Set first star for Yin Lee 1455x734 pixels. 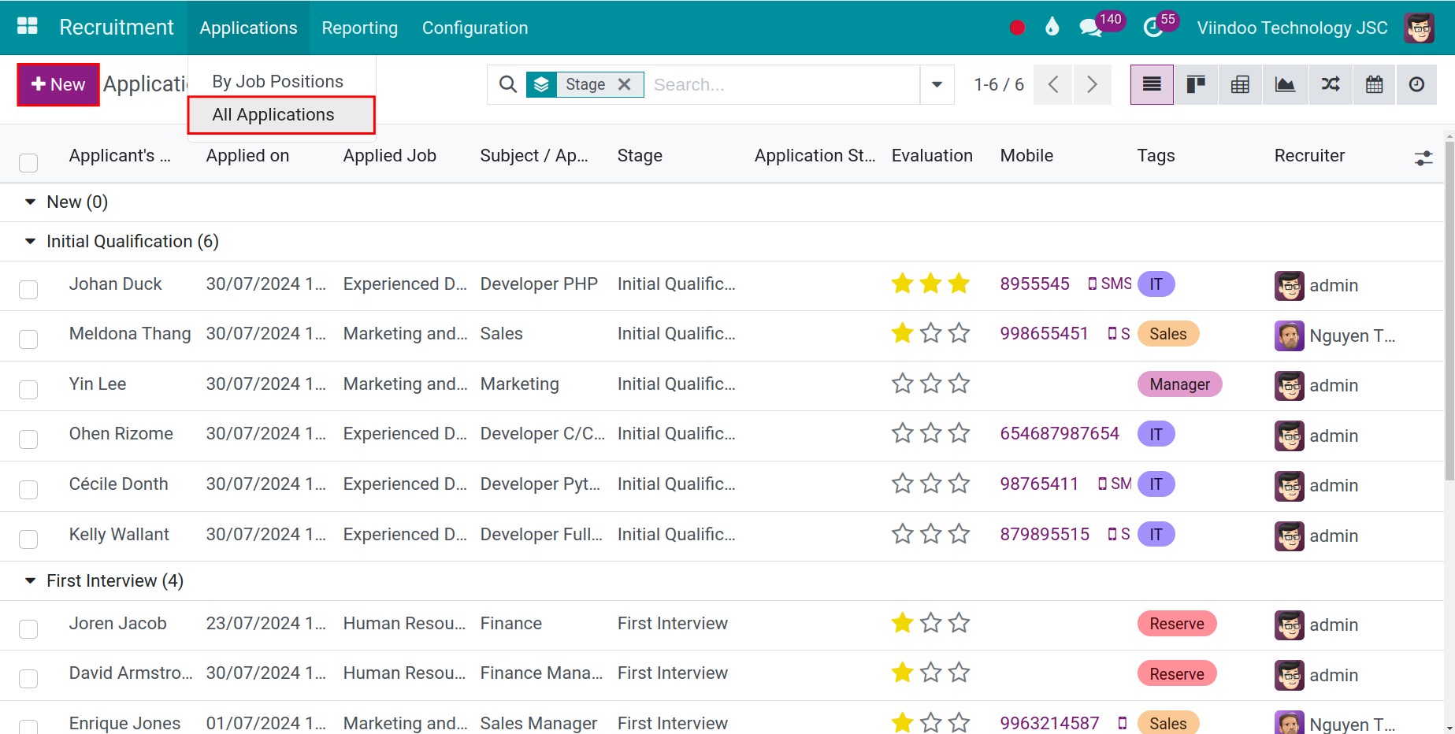coord(902,384)
